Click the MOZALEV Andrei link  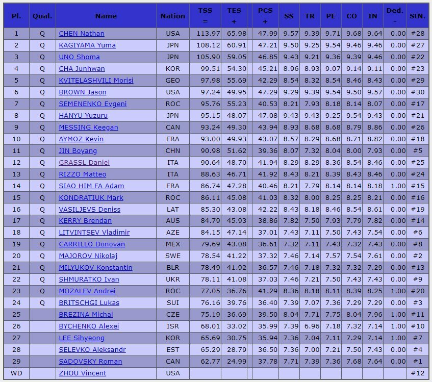click(x=87, y=291)
